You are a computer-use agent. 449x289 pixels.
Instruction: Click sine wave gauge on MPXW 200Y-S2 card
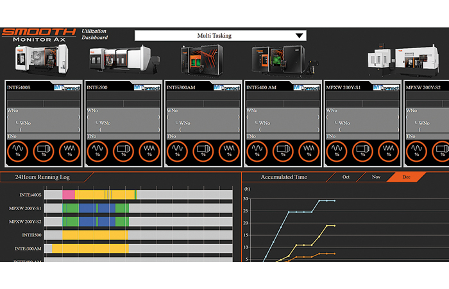click(x=417, y=151)
